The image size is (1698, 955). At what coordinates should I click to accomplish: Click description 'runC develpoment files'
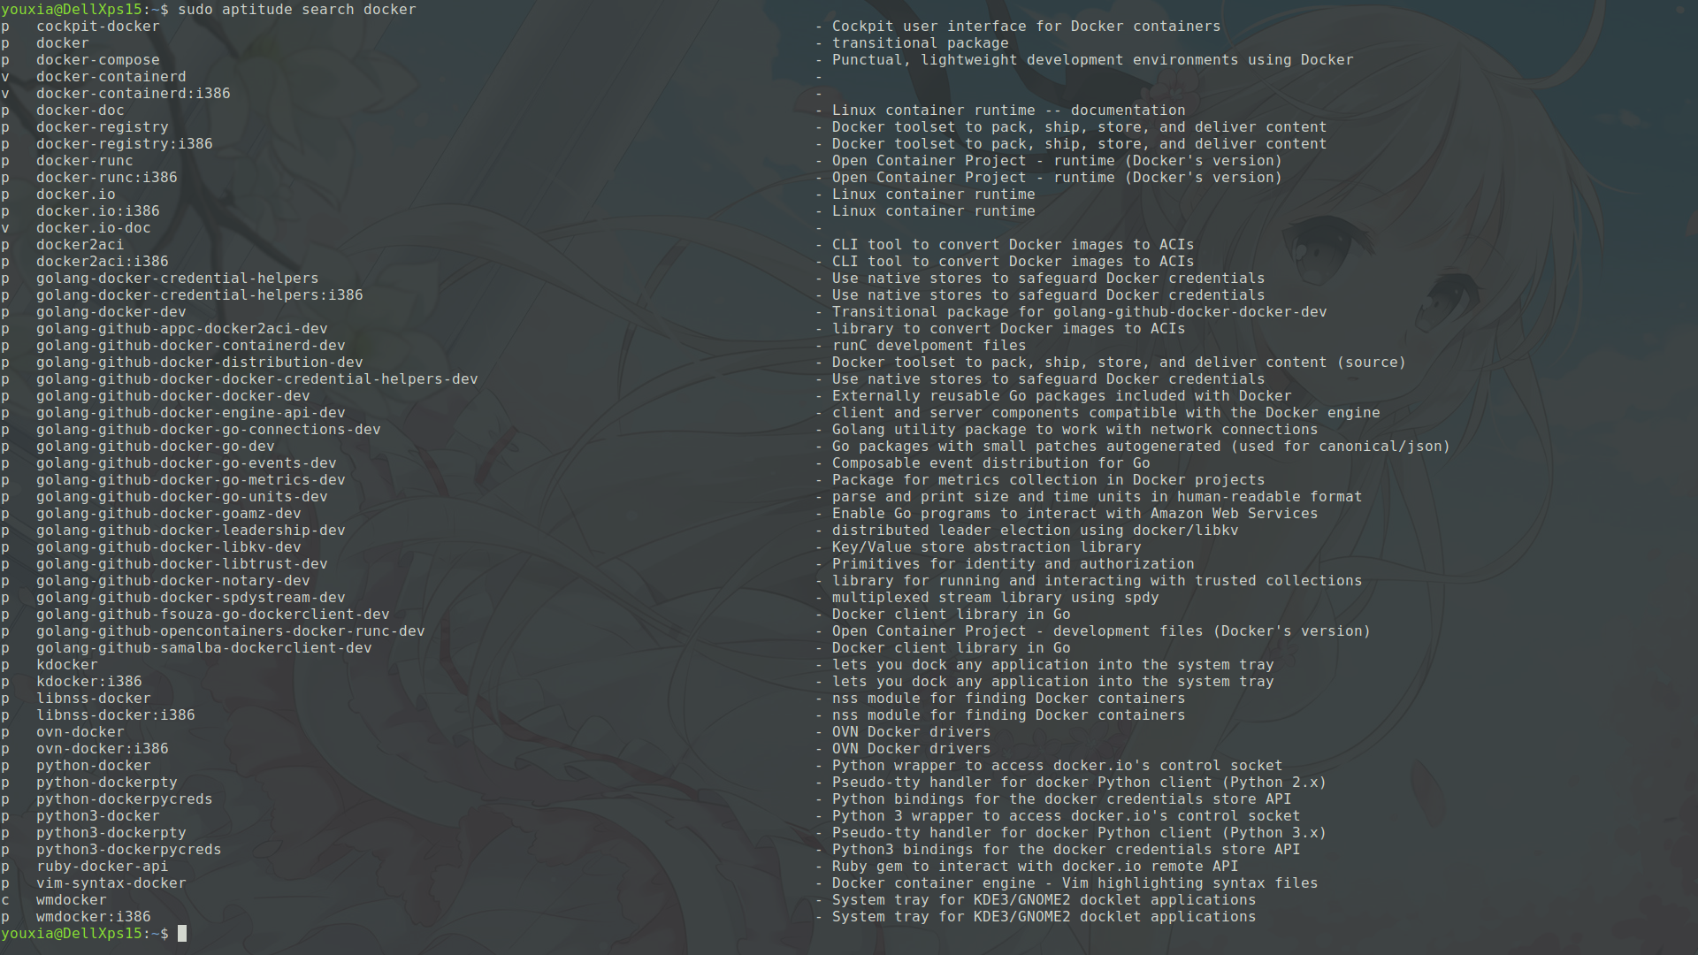pos(929,345)
